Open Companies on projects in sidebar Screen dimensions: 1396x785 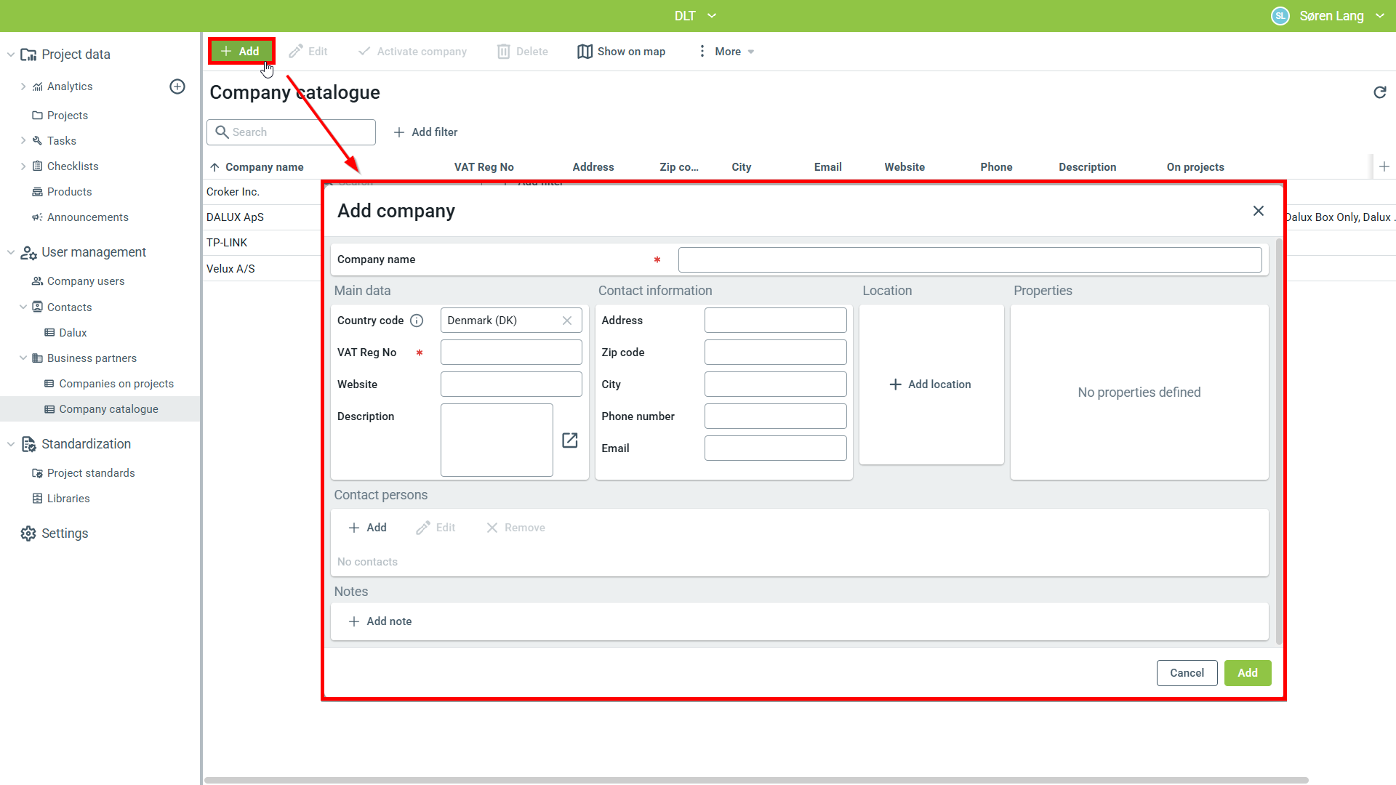pos(116,384)
